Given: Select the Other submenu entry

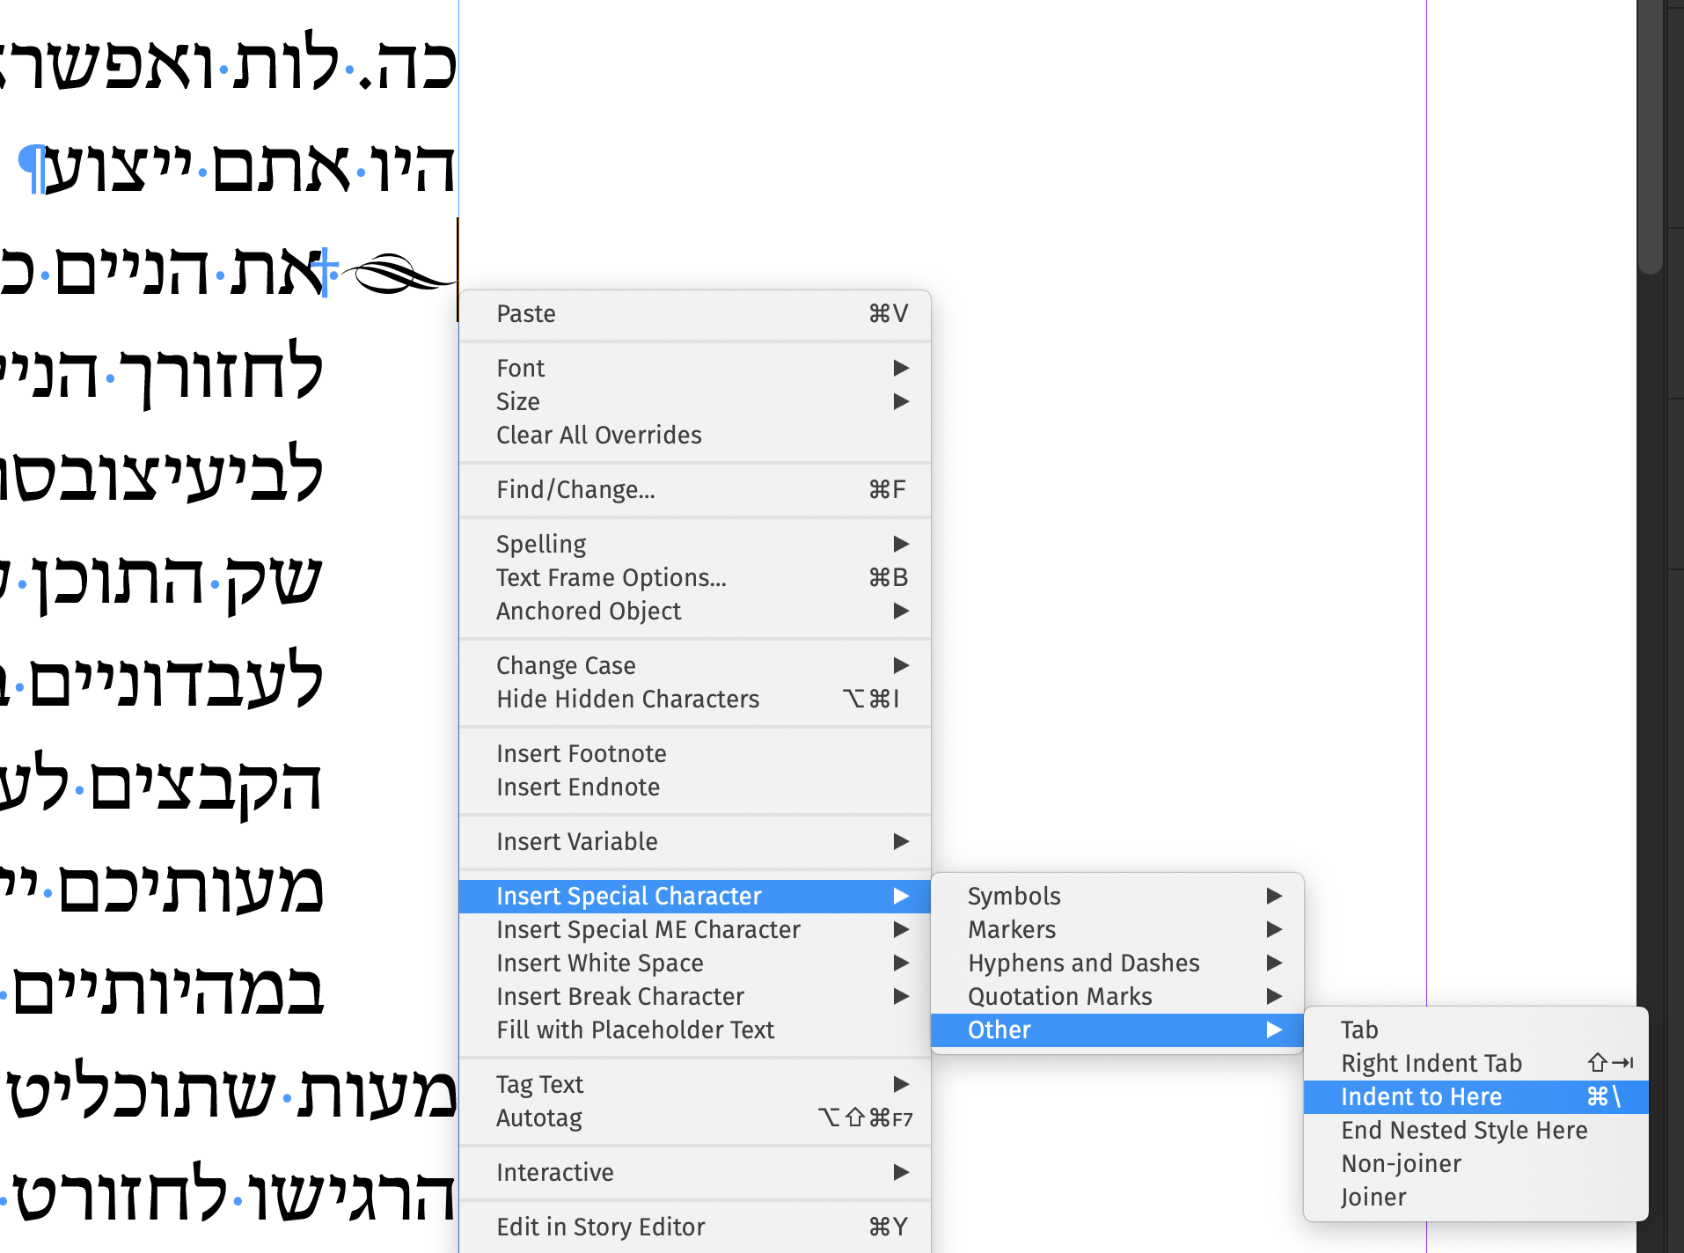Looking at the screenshot, I should pyautogui.click(x=1117, y=1030).
